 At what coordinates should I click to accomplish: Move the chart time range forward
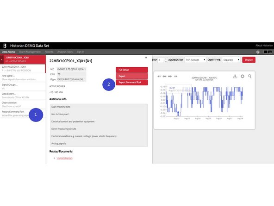170,77
